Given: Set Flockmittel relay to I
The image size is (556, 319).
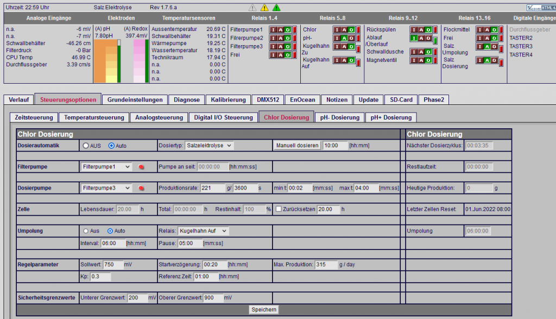Looking at the screenshot, I should 480,30.
